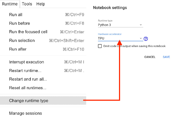Choose Run before menu entry

click(x=19, y=23)
